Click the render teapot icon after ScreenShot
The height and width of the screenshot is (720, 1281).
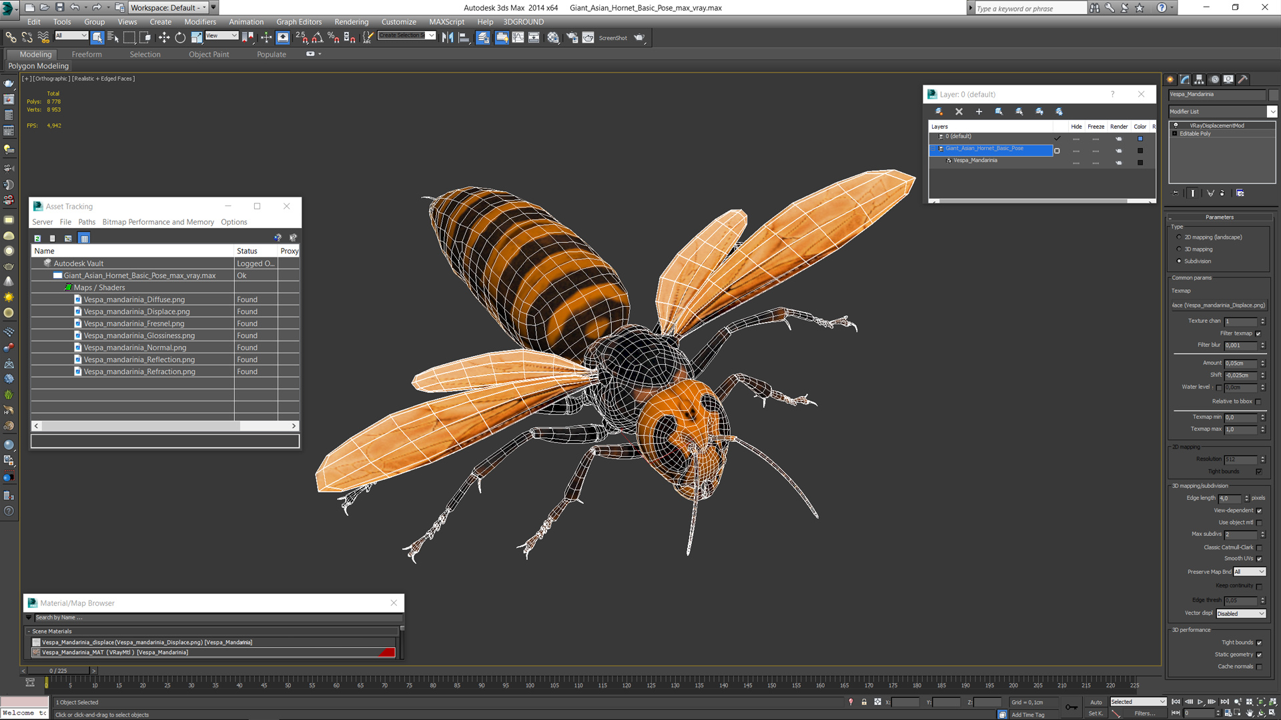point(639,37)
